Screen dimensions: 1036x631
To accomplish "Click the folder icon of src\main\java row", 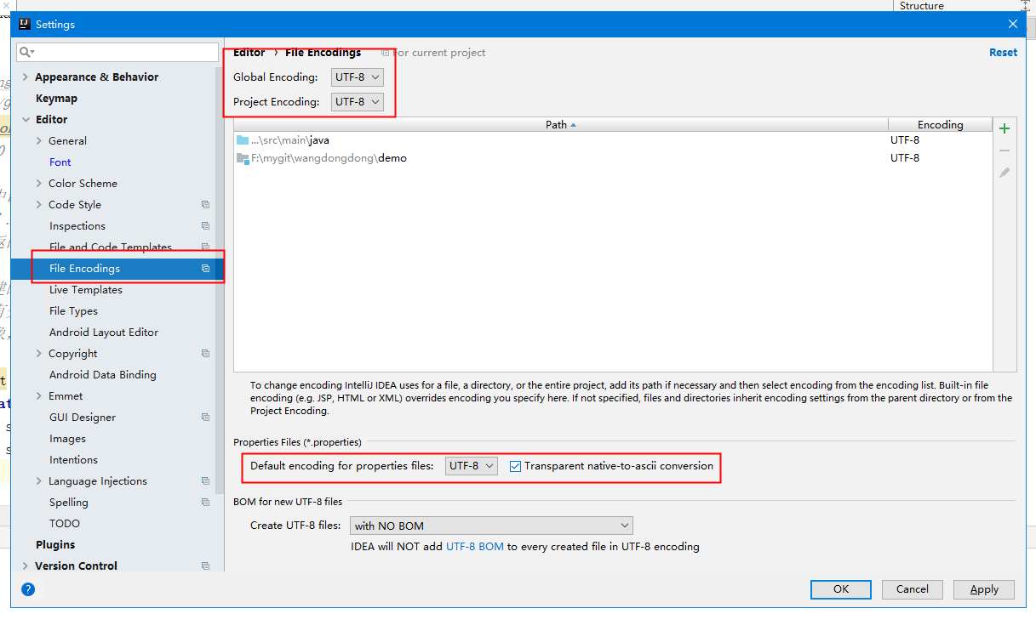I will [243, 140].
